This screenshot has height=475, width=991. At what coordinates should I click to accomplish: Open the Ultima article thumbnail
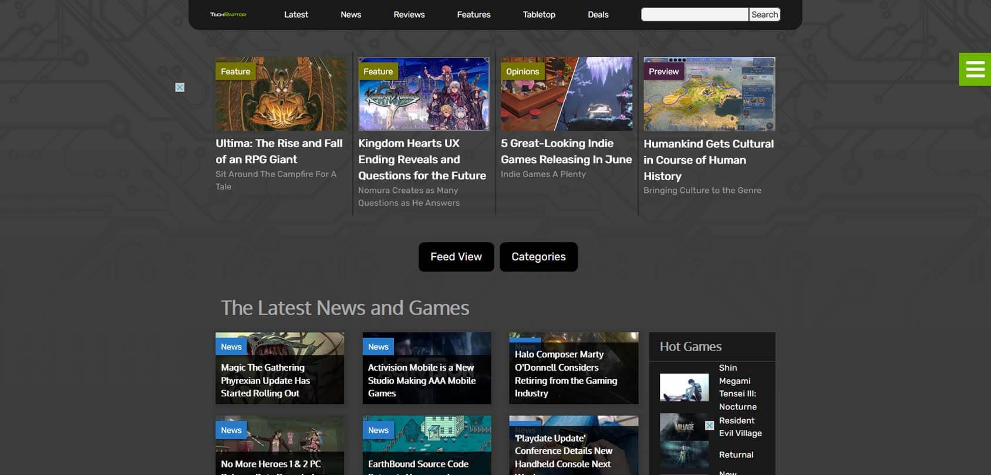click(x=281, y=94)
